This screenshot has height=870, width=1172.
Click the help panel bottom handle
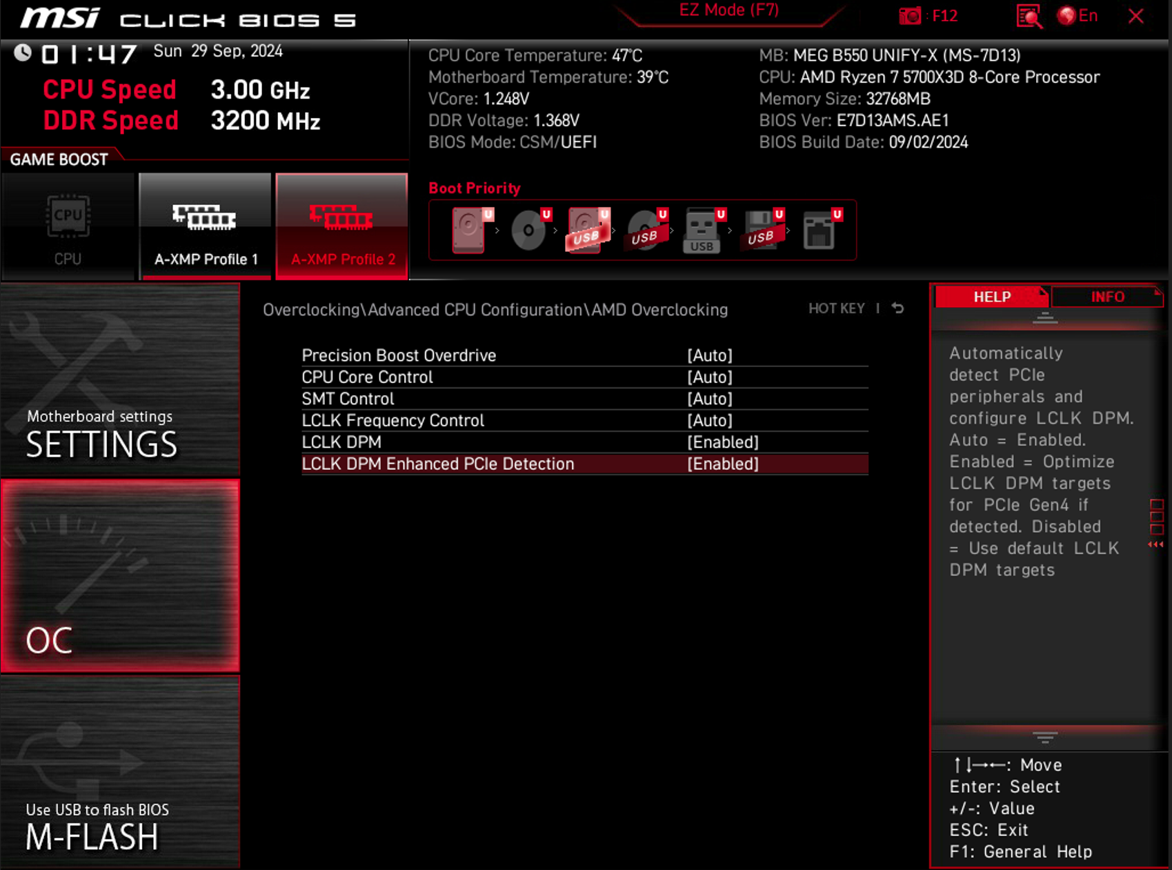[x=1044, y=738]
